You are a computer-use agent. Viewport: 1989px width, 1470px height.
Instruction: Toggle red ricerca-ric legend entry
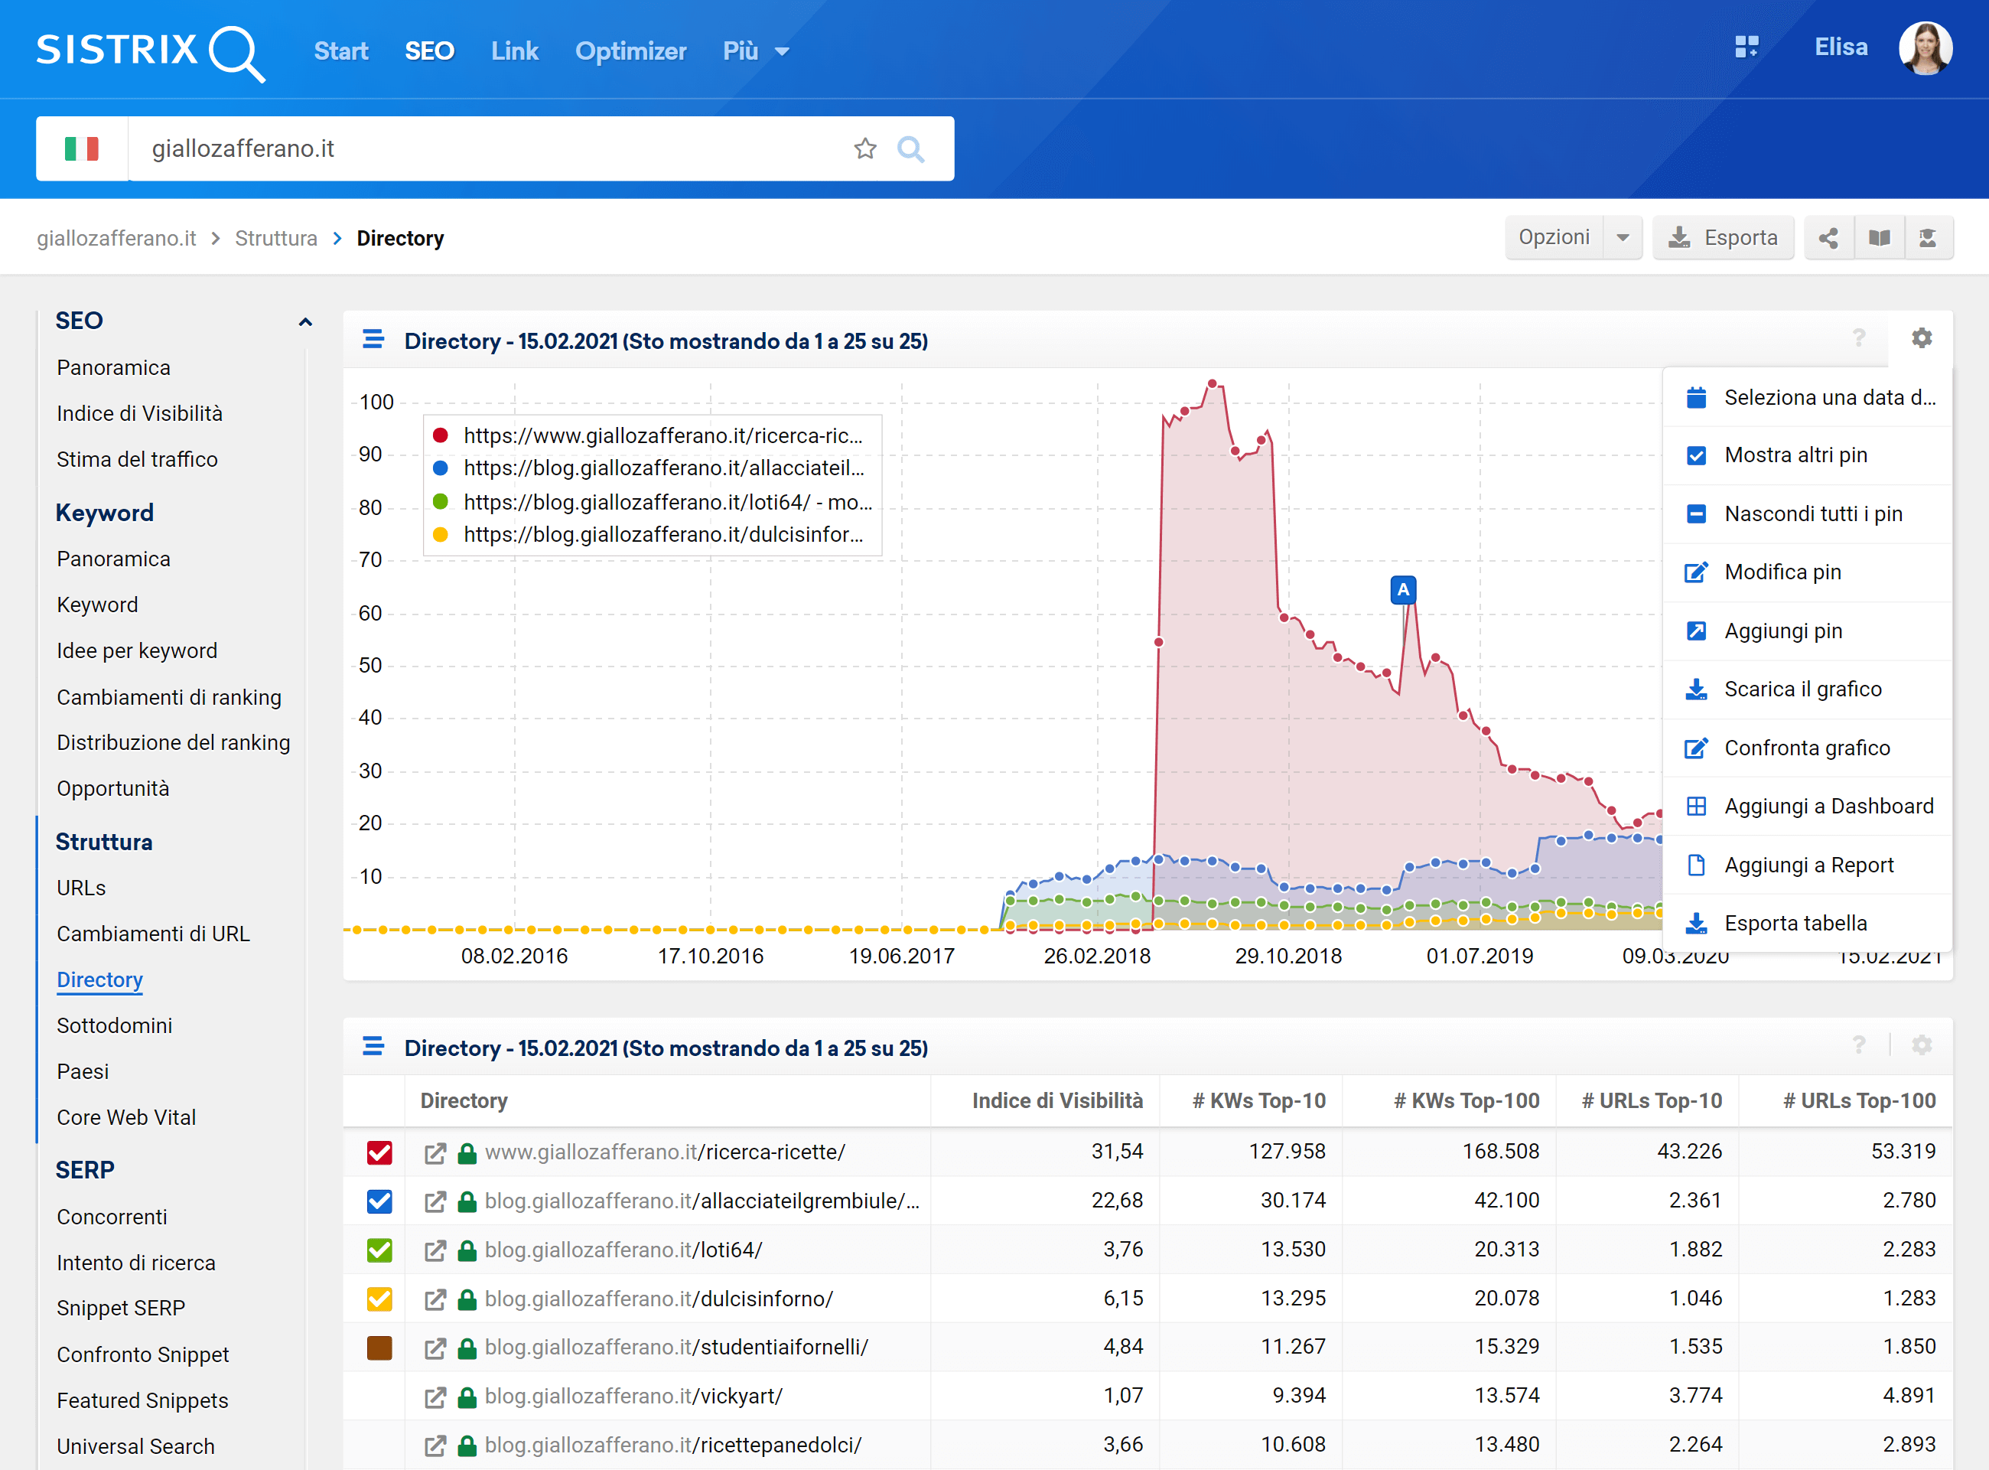[649, 436]
